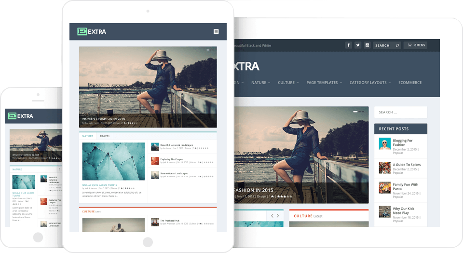Click the magnifier icon in top search box
This screenshot has width=463, height=253.
point(397,45)
